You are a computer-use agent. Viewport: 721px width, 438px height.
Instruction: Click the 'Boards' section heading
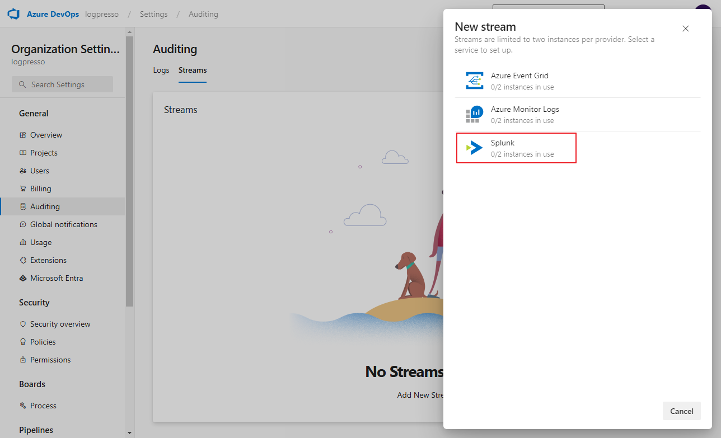(x=32, y=384)
